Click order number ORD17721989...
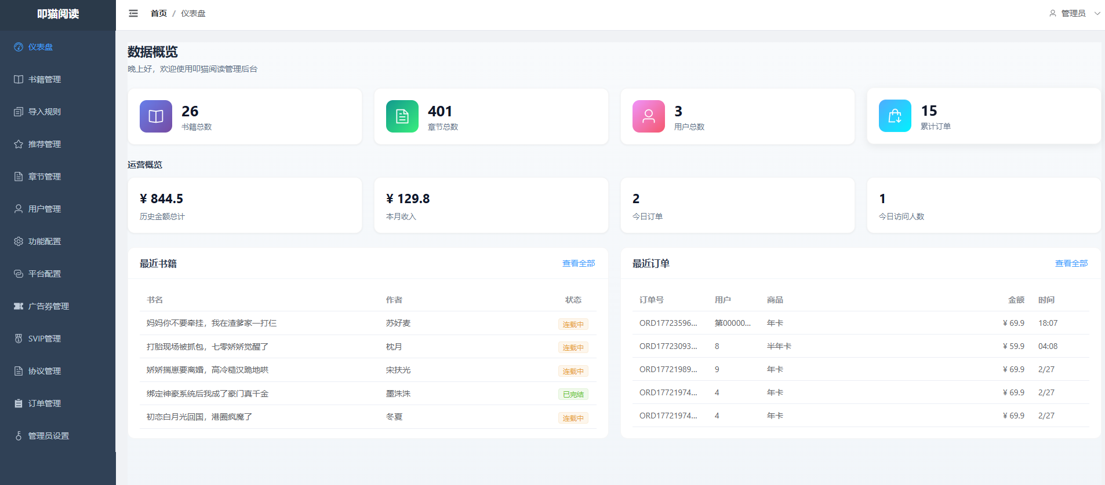This screenshot has width=1105, height=485. pos(668,369)
